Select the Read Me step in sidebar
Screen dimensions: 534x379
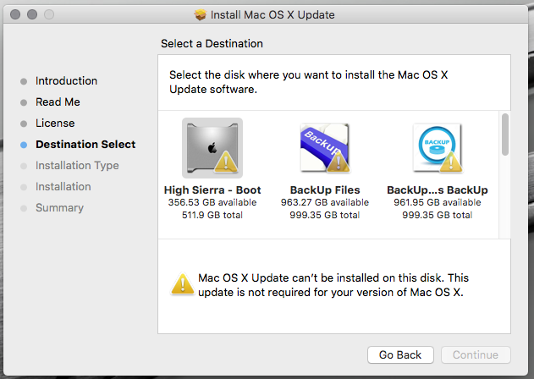click(x=58, y=102)
